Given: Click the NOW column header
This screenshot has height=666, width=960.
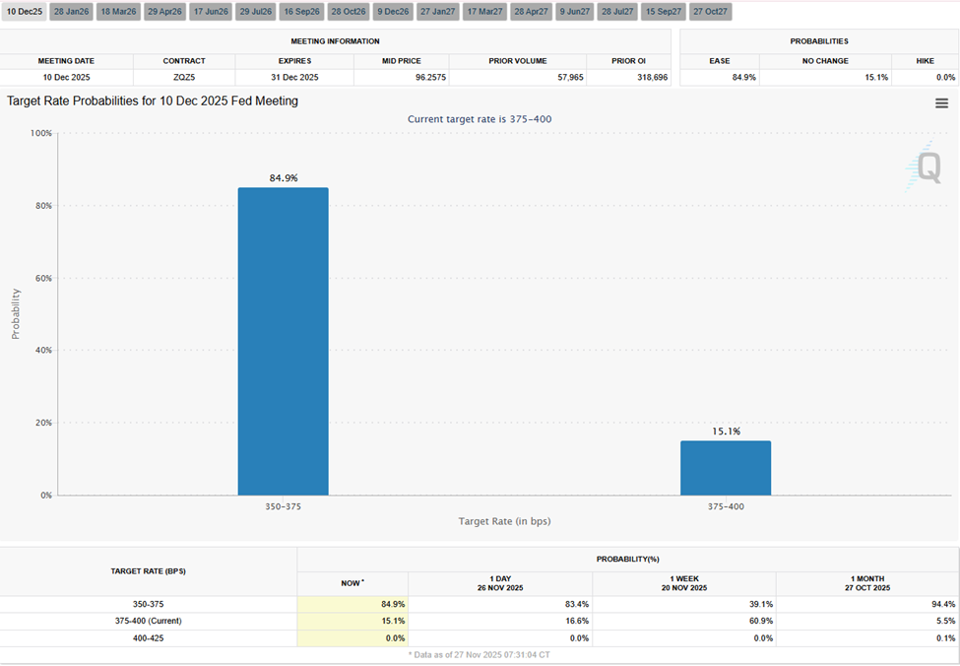Looking at the screenshot, I should (x=351, y=583).
